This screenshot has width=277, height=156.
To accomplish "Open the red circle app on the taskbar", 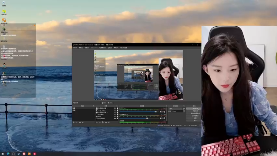I will [x=35, y=154].
